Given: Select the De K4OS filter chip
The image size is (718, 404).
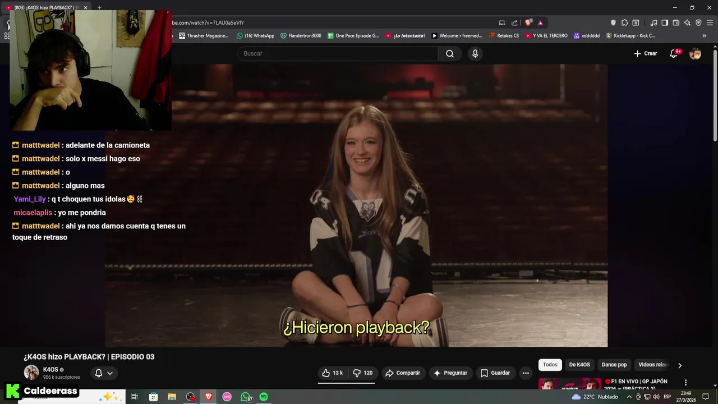Looking at the screenshot, I should click(x=579, y=365).
